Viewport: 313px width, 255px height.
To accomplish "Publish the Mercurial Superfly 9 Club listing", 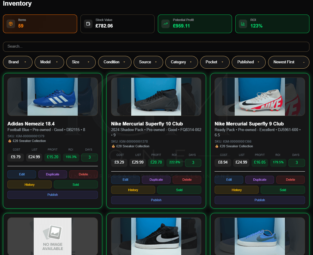I will (x=260, y=200).
